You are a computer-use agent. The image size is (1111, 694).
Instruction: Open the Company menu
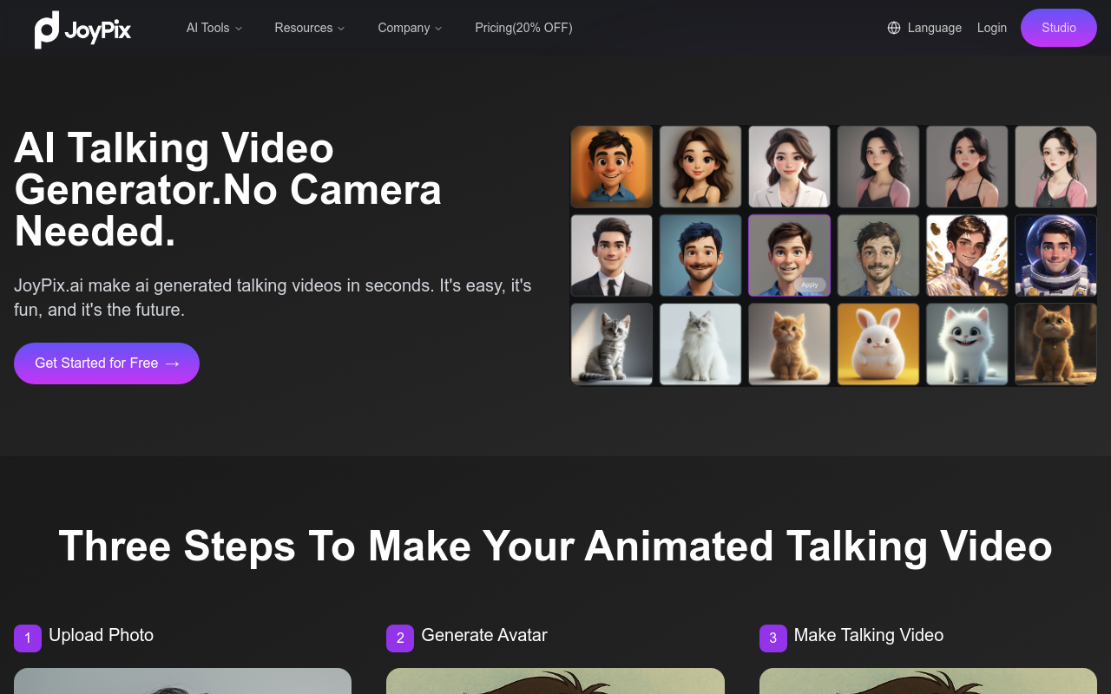coord(410,28)
